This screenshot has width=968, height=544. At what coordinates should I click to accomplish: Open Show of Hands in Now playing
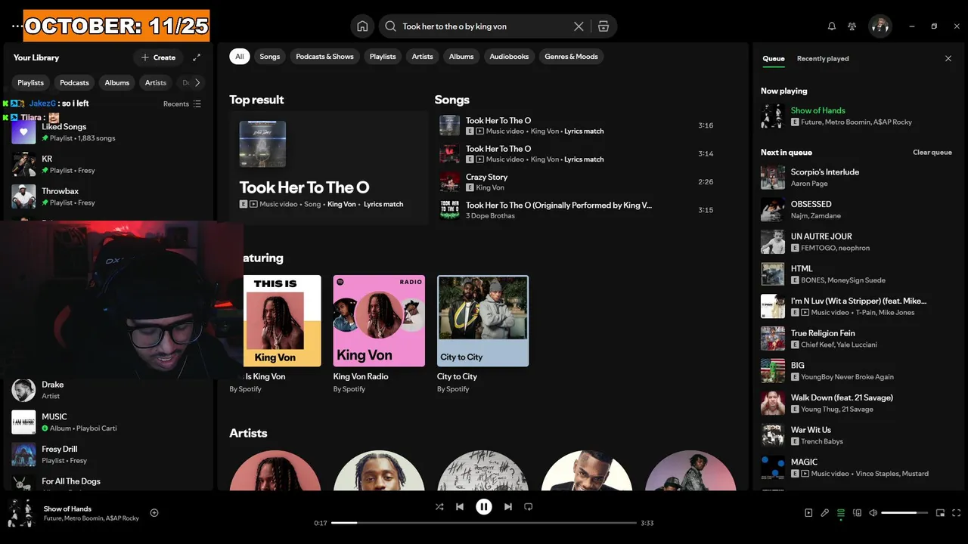tap(857, 116)
